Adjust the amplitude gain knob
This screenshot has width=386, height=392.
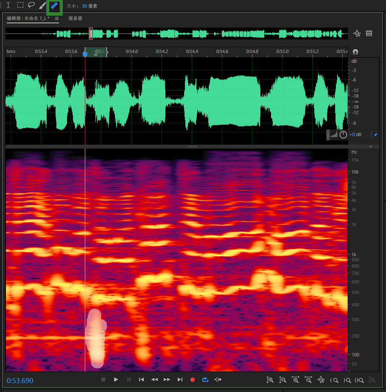343,135
